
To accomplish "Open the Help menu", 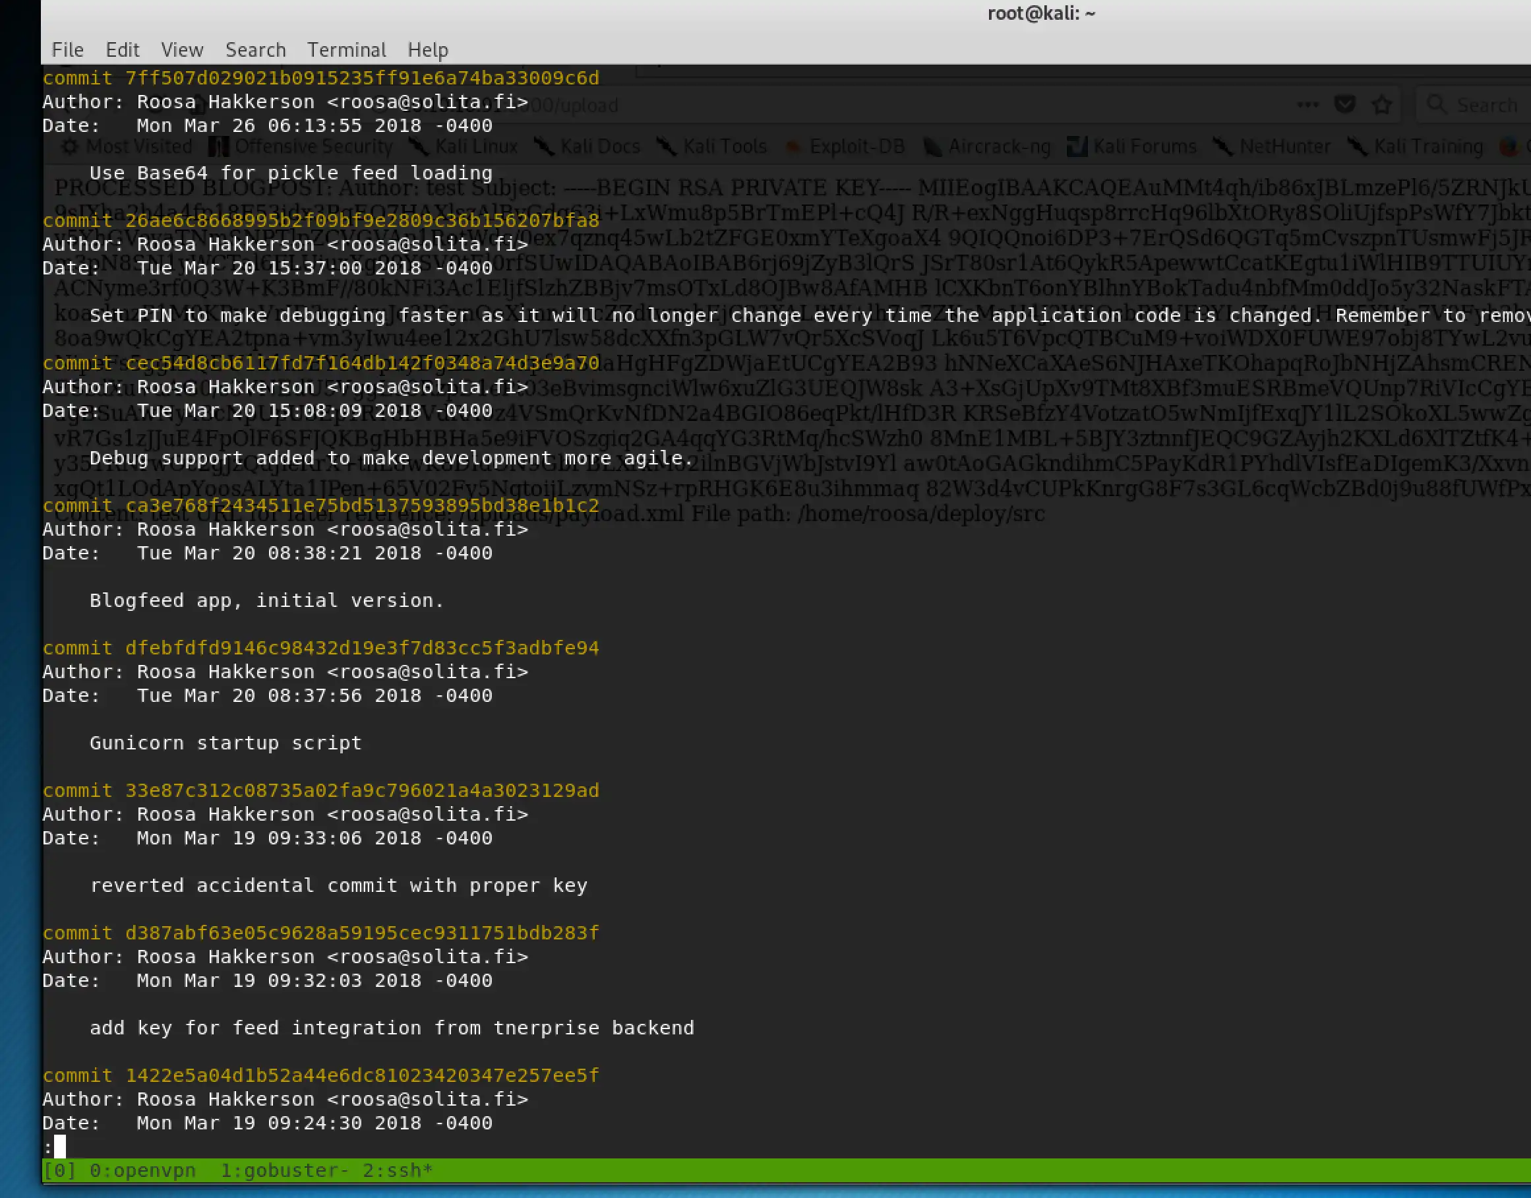I will tap(428, 49).
